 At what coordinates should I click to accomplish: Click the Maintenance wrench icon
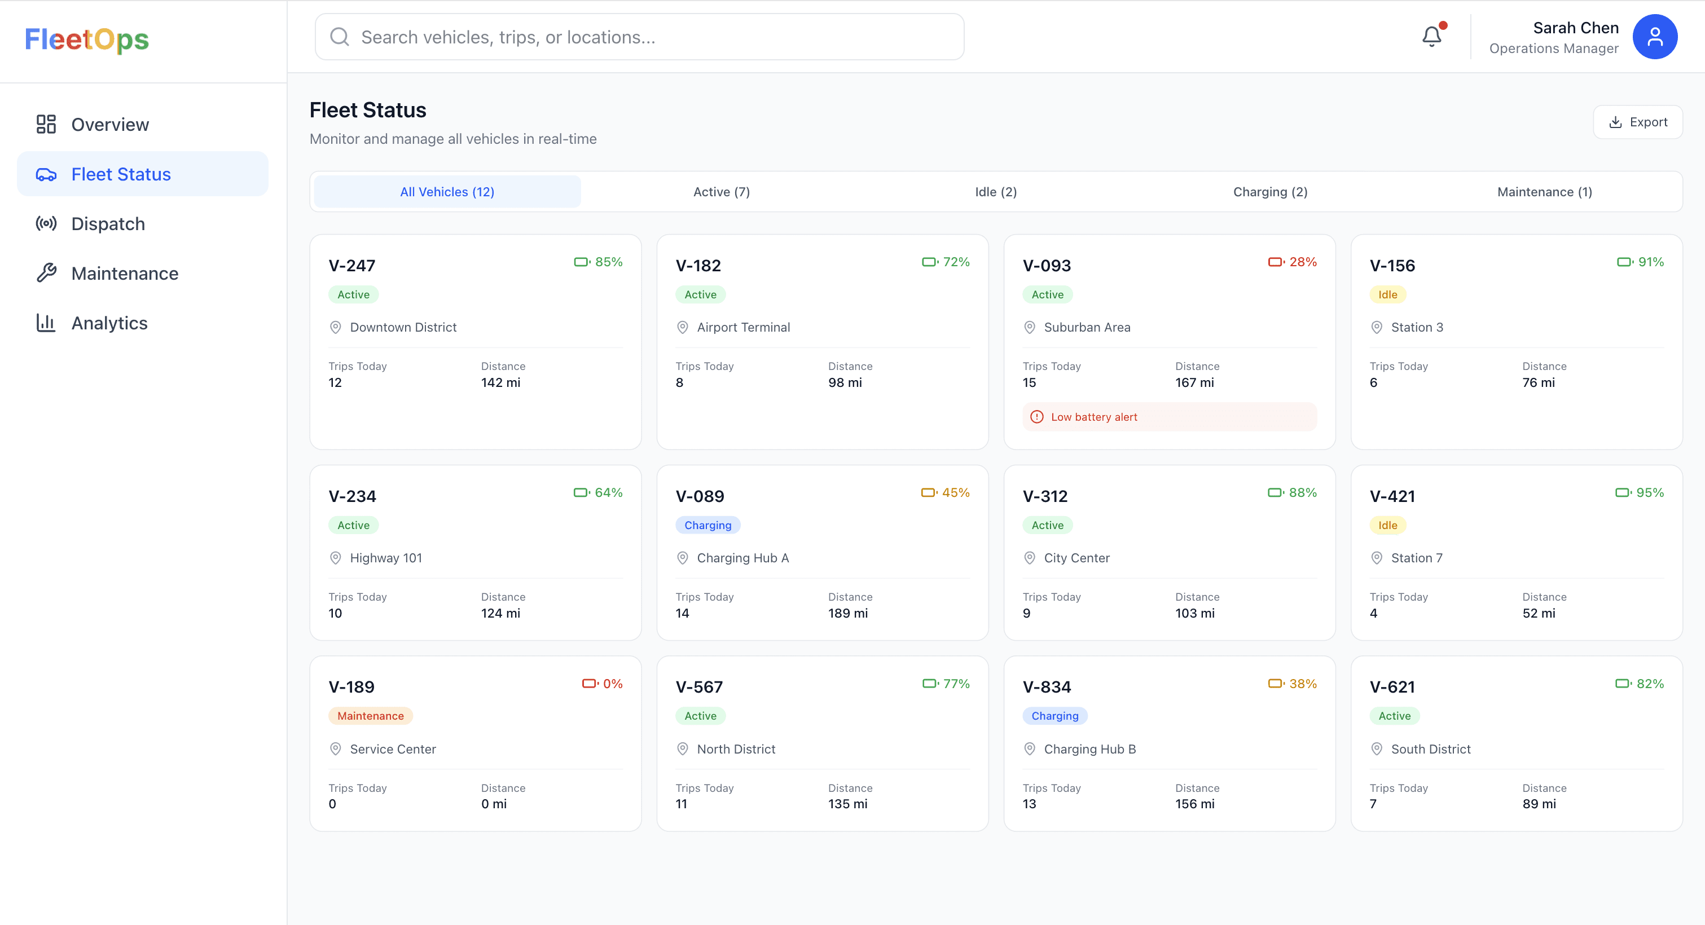(46, 272)
